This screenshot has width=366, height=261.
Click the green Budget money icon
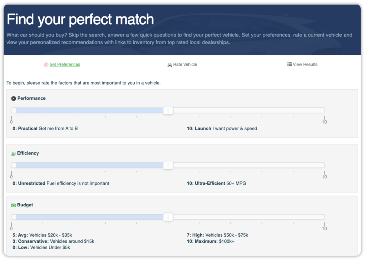[13, 205]
